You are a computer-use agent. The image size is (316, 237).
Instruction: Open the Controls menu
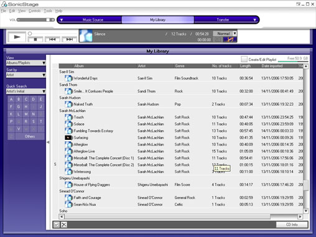click(34, 11)
